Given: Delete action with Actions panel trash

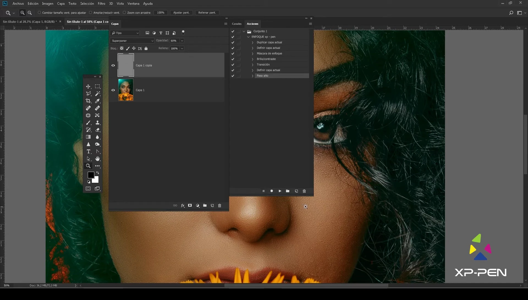Looking at the screenshot, I should pyautogui.click(x=304, y=191).
